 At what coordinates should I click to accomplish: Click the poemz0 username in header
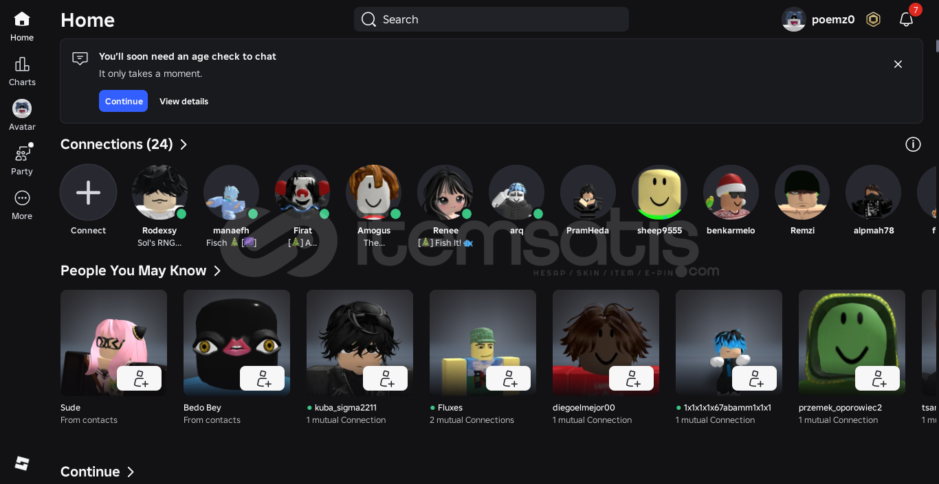(833, 19)
